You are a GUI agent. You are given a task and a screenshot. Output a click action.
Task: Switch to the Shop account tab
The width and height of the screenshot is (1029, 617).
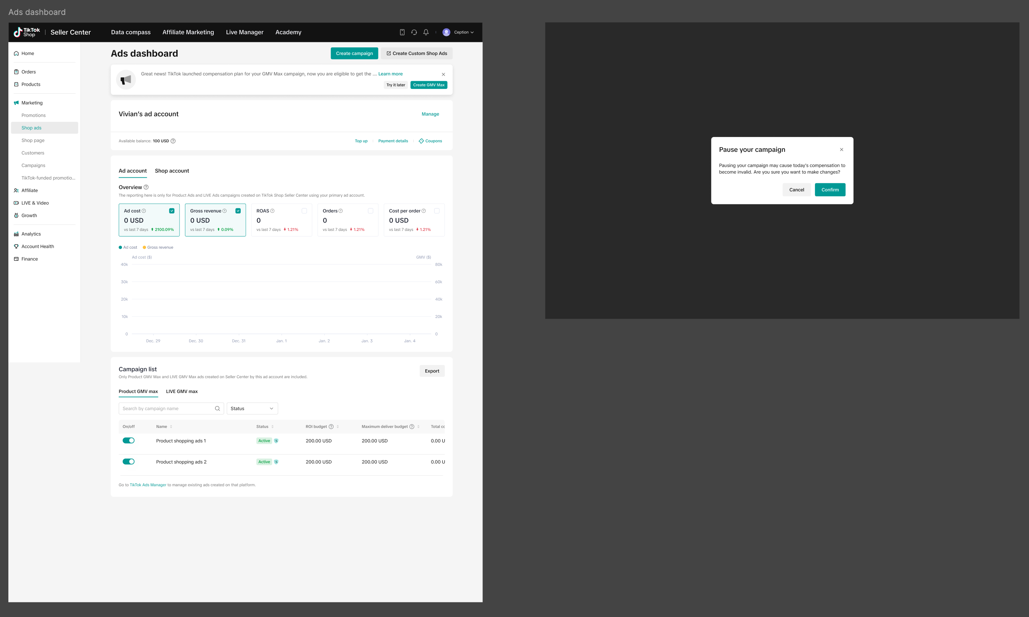click(171, 171)
